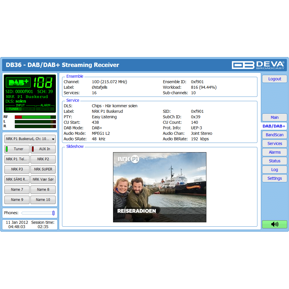Viewport: 289px width, 289px height.
Task: Click the RF signal level meter
Action: [x=35, y=117]
